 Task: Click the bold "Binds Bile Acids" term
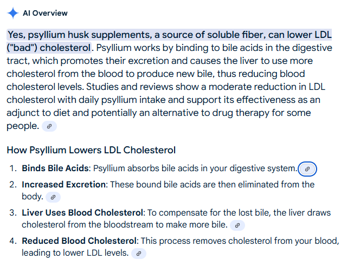pos(55,168)
